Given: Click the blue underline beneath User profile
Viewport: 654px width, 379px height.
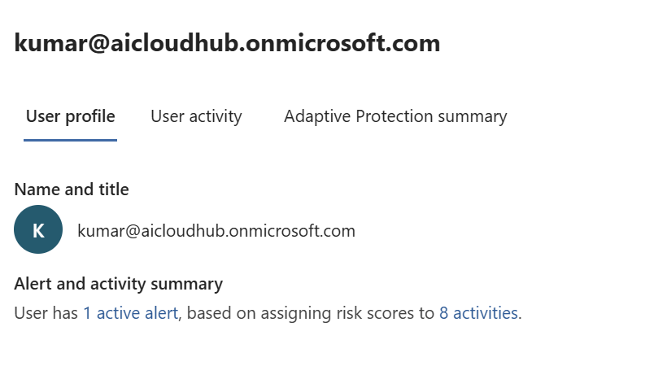Looking at the screenshot, I should point(70,140).
